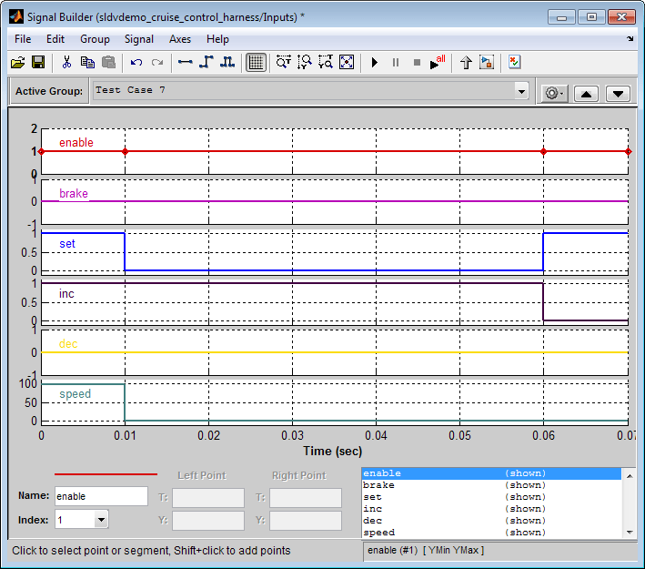Click the Name input field
This screenshot has height=569, width=645.
(101, 496)
